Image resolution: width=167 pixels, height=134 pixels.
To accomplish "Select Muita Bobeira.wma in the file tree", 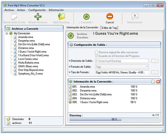I will point(28,63).
